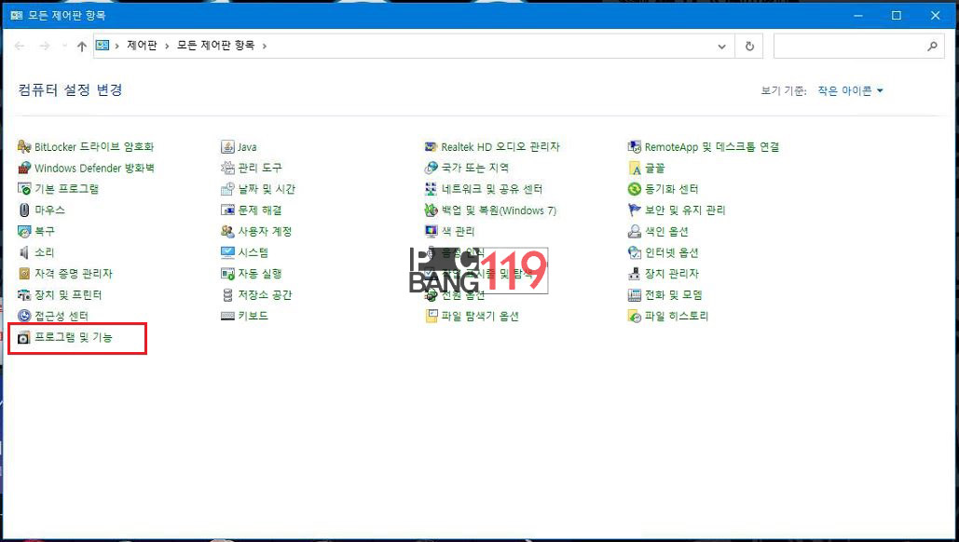Open the 네트워크 및 공유 센터 link
Image resolution: width=959 pixels, height=542 pixels.
click(x=492, y=189)
